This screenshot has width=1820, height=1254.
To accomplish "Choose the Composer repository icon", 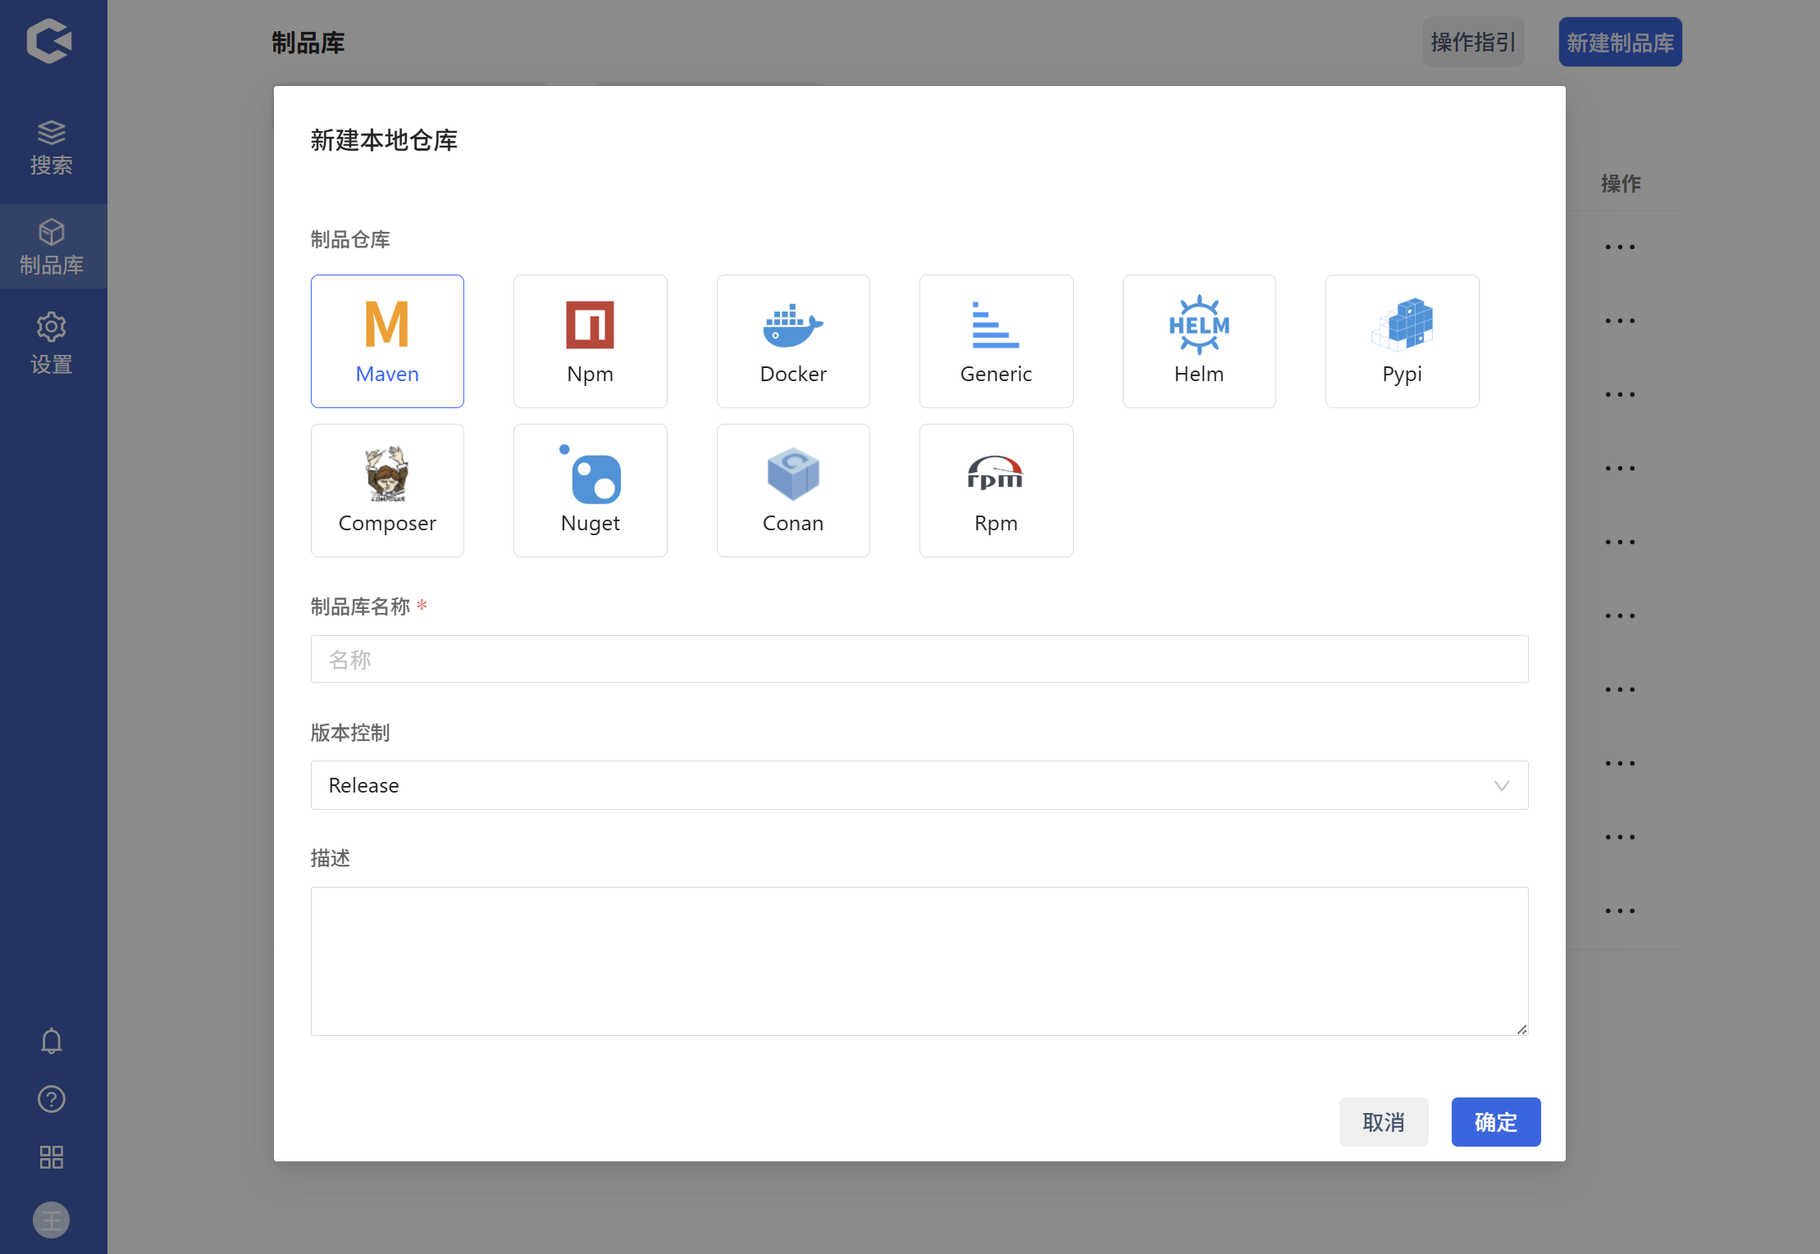I will 387,490.
